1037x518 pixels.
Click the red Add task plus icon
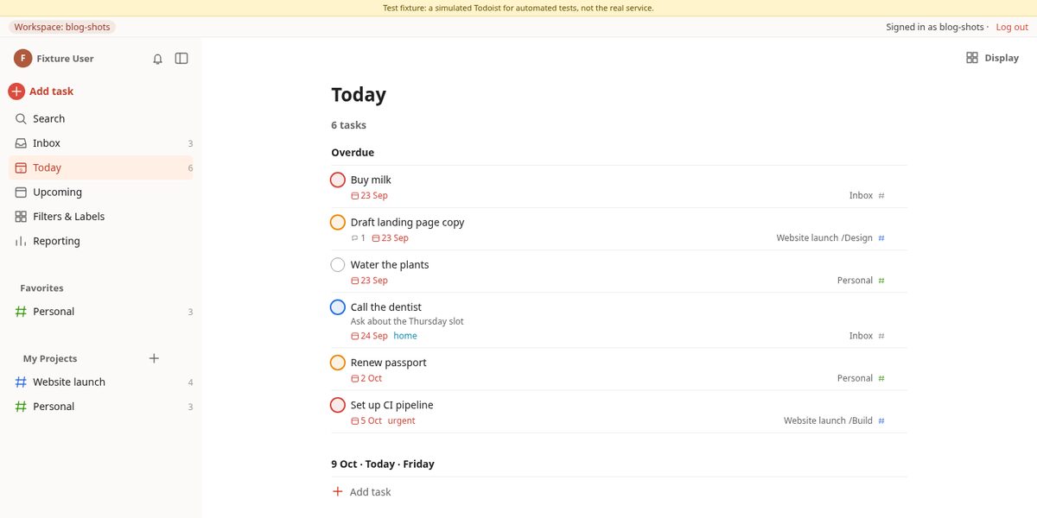click(16, 92)
